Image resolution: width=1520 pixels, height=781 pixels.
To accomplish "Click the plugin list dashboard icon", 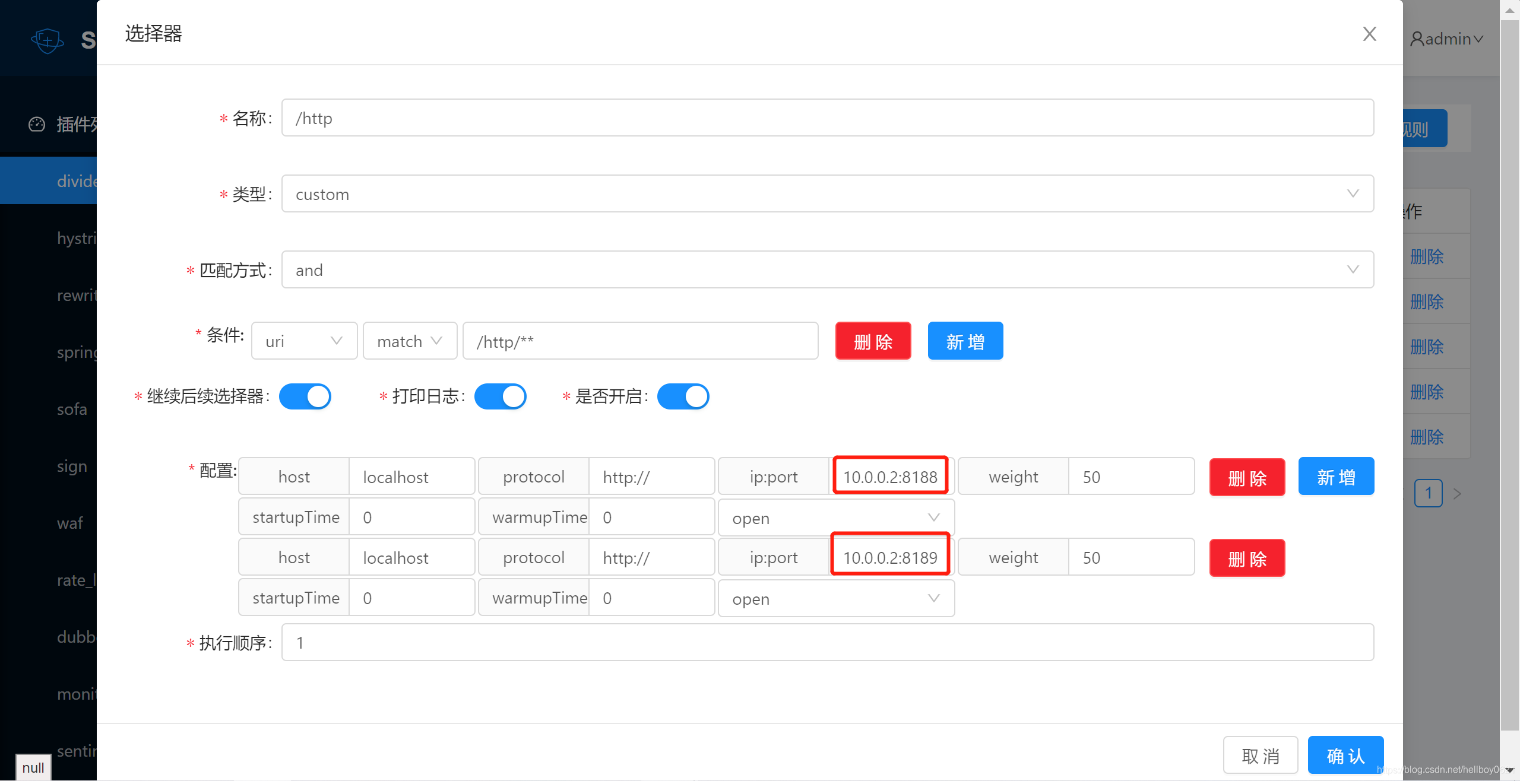I will point(37,124).
